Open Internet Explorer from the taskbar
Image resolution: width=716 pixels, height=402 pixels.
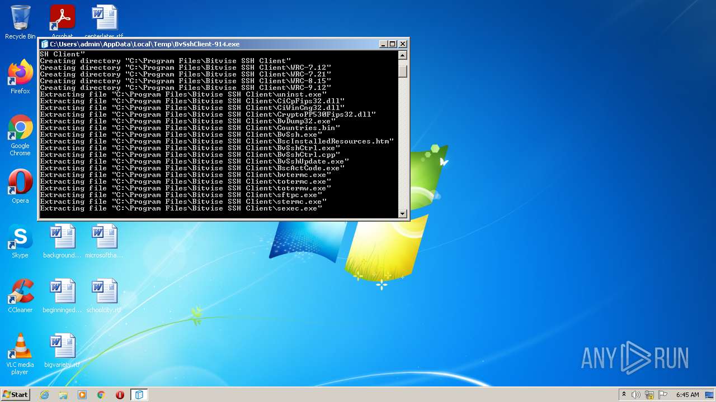click(x=45, y=395)
